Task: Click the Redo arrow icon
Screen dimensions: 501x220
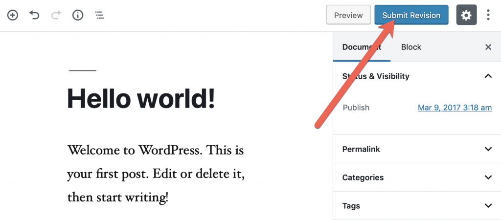Action: point(56,15)
